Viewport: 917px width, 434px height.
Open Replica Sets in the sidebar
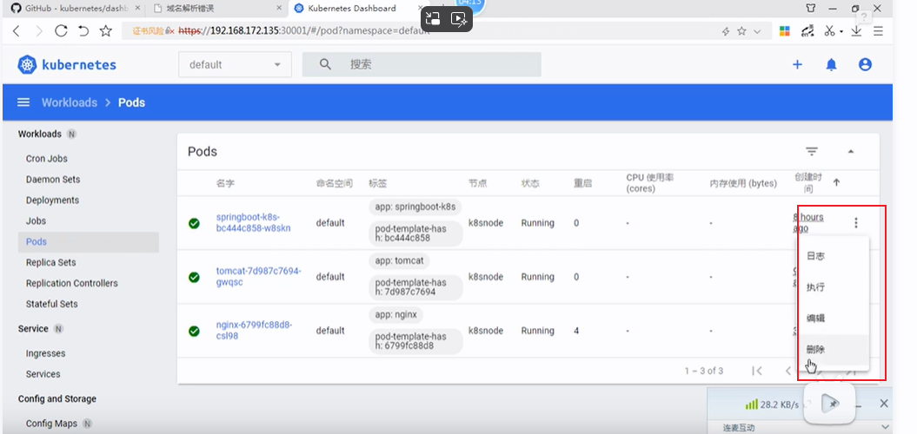(x=51, y=263)
